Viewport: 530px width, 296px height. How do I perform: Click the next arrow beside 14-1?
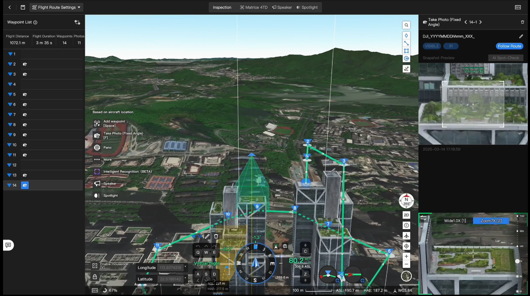[480, 21]
